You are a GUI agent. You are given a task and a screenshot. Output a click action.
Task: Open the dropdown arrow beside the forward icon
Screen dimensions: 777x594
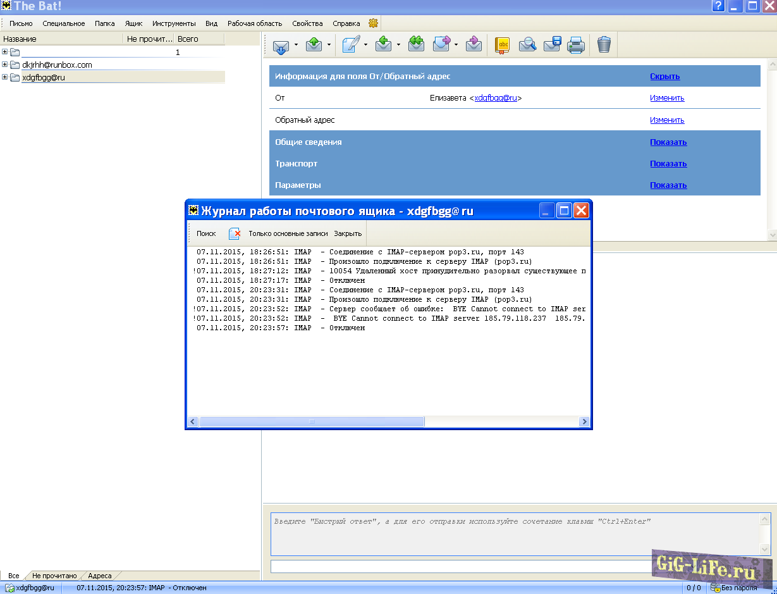click(x=456, y=45)
